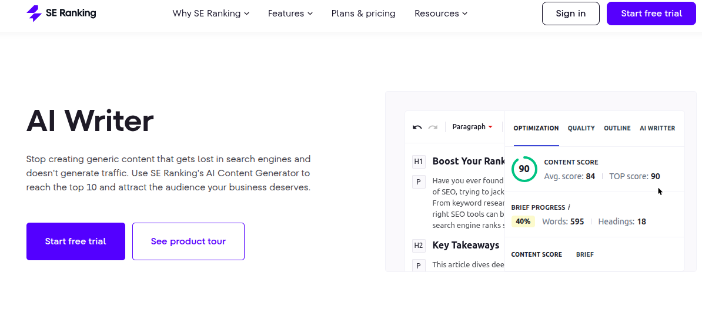Expand the Why SE Ranking menu

(x=210, y=14)
